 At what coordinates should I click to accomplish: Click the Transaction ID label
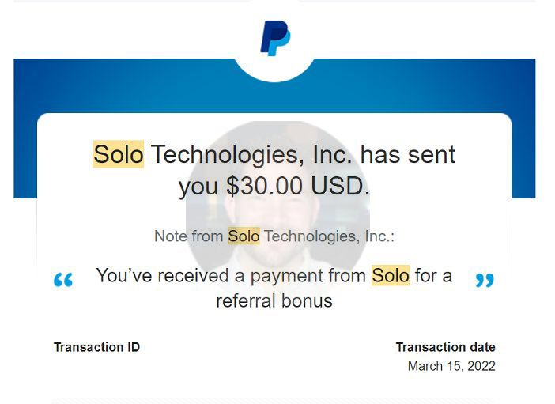pos(96,347)
